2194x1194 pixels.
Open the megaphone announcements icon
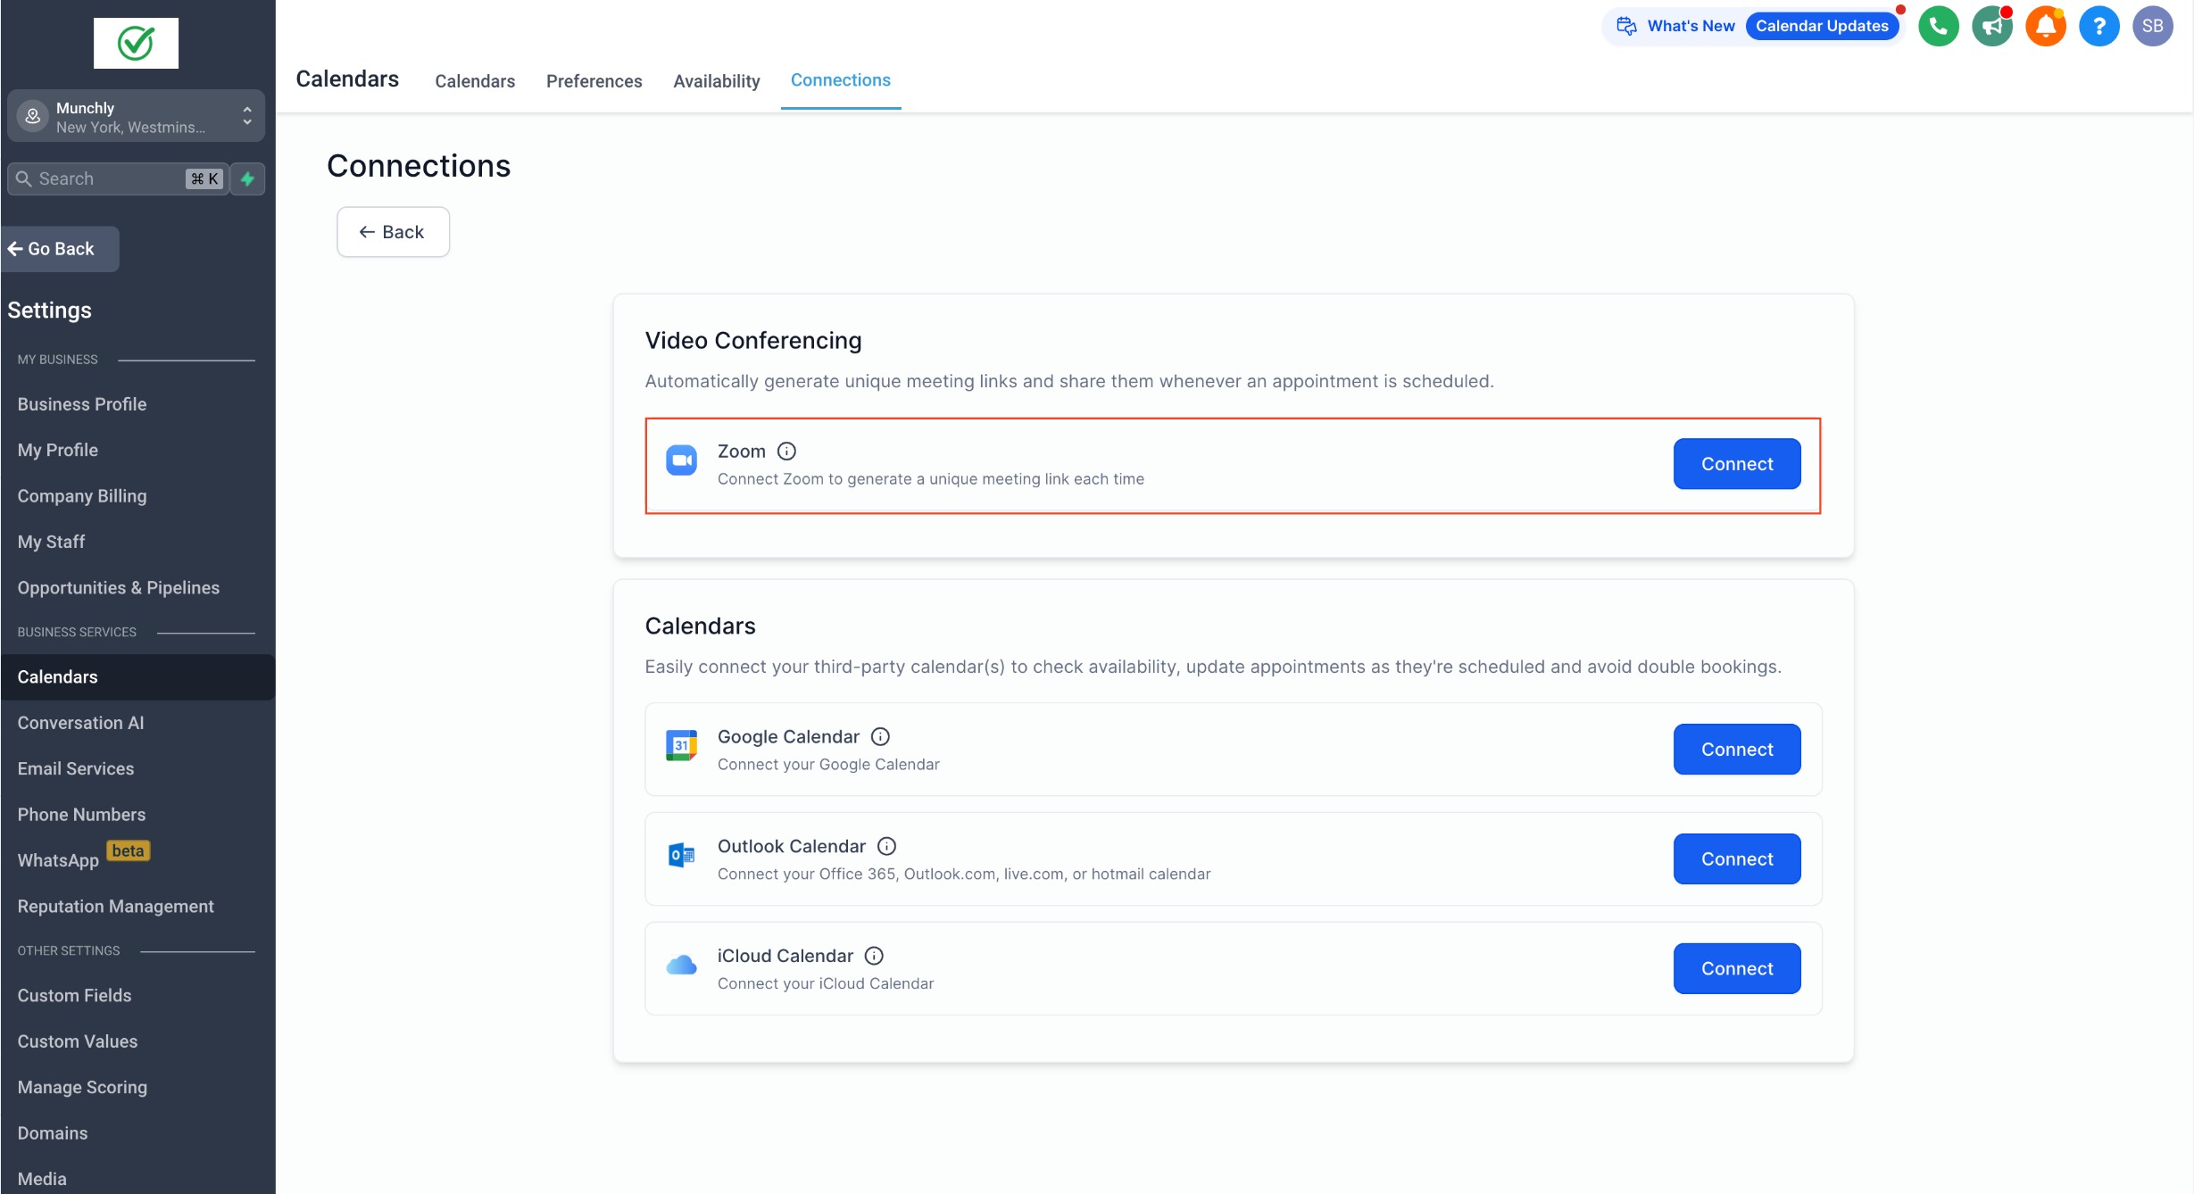[x=1991, y=26]
